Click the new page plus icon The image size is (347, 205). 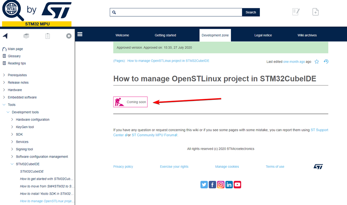(x=315, y=12)
